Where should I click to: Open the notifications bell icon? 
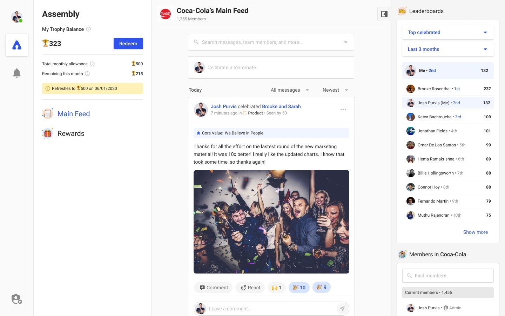[17, 73]
